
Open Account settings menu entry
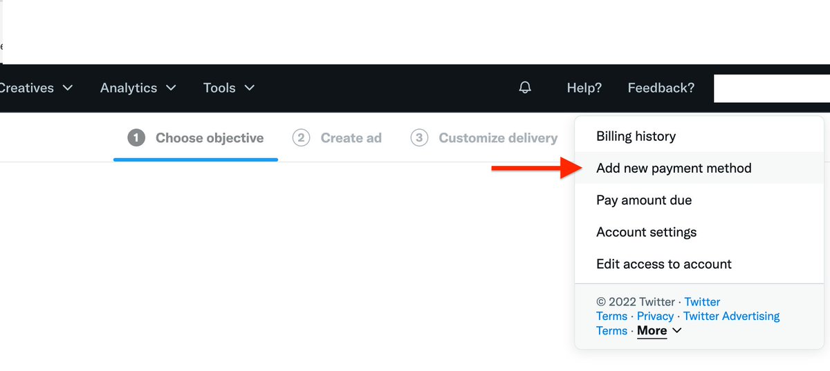(699, 232)
